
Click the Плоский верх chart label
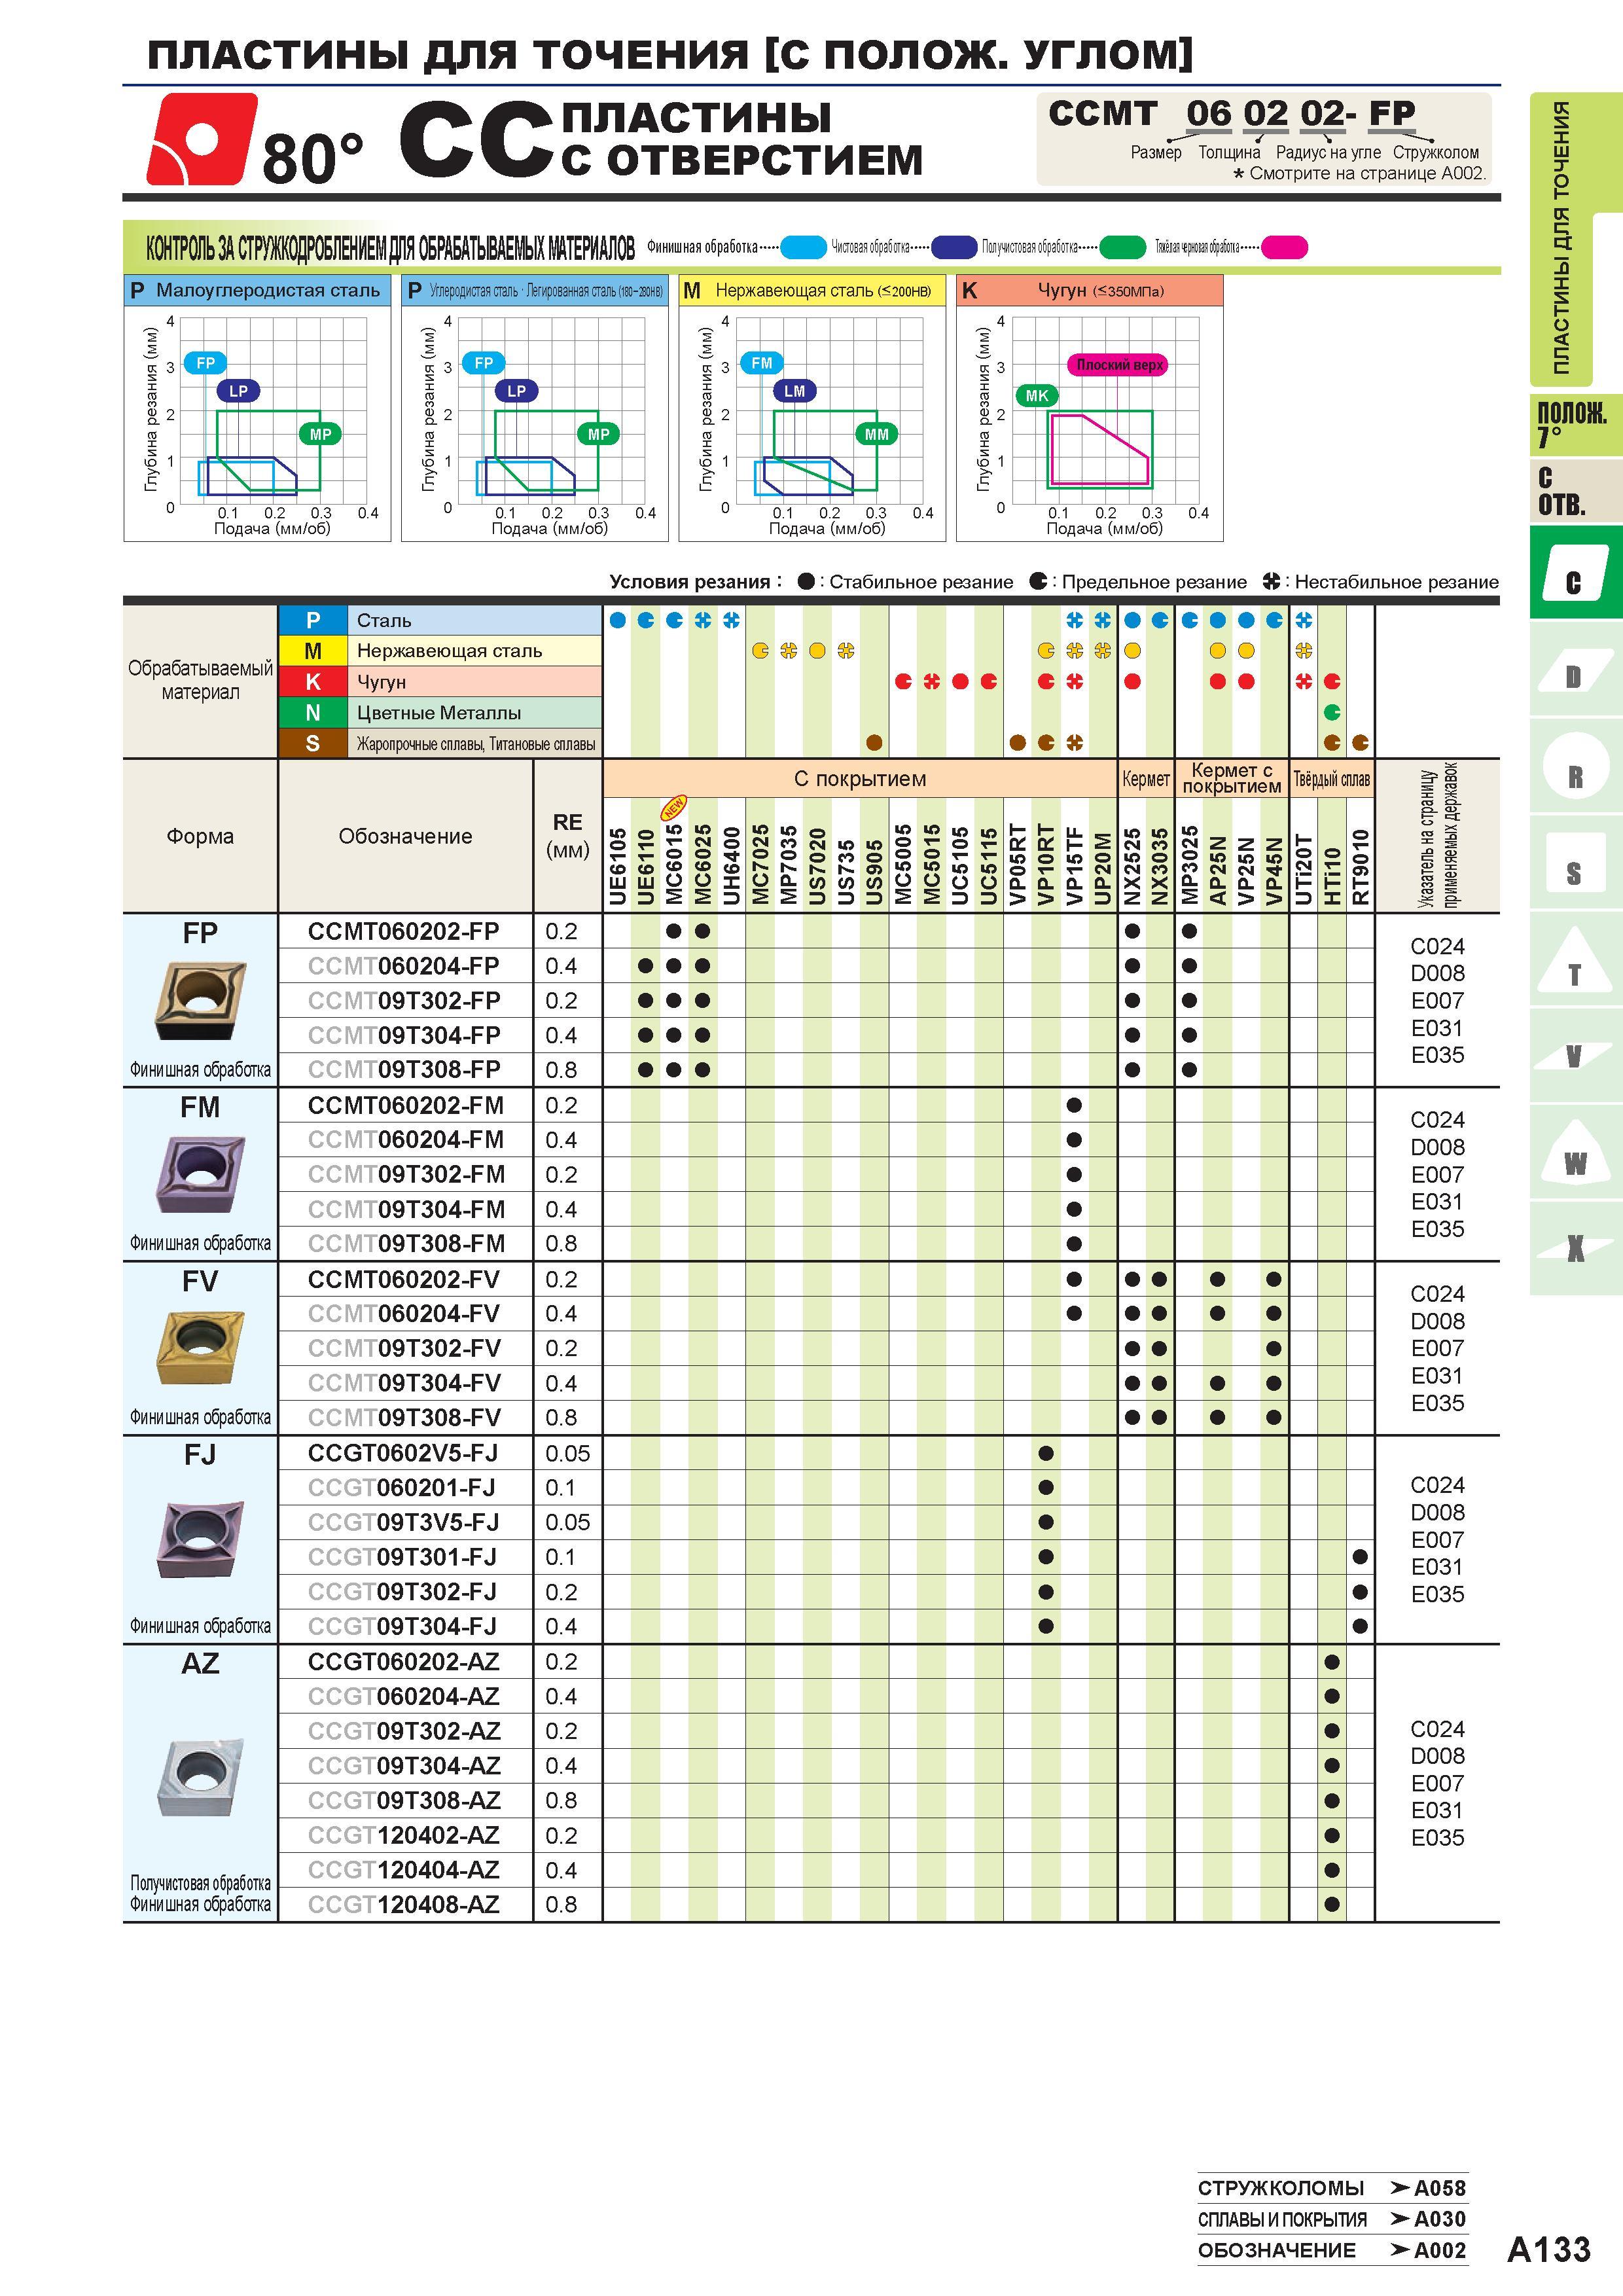coord(1119,365)
